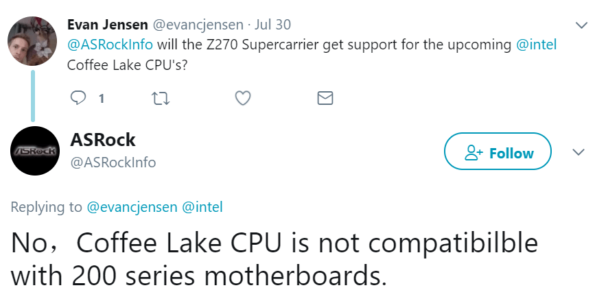Expand options chevron on Evan Jensen's tweet
Image resolution: width=595 pixels, height=301 pixels.
581,26
